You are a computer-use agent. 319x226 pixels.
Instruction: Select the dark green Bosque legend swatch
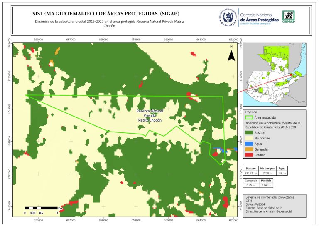coord(249,132)
